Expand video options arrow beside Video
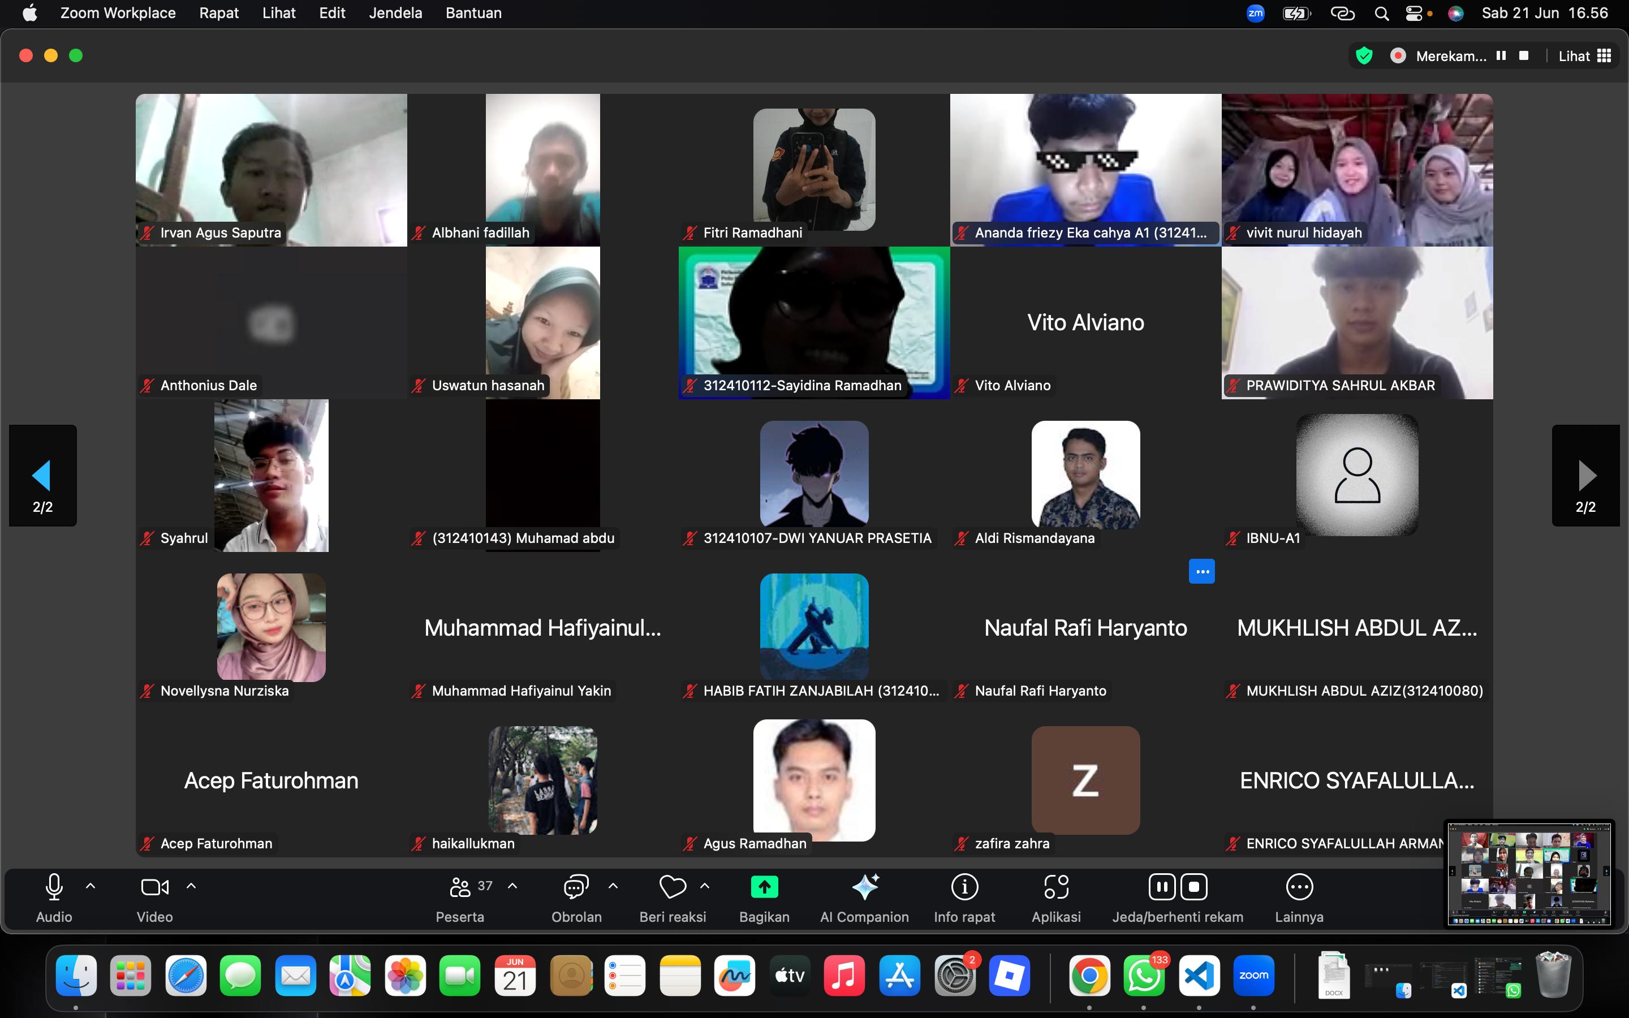 (x=191, y=886)
